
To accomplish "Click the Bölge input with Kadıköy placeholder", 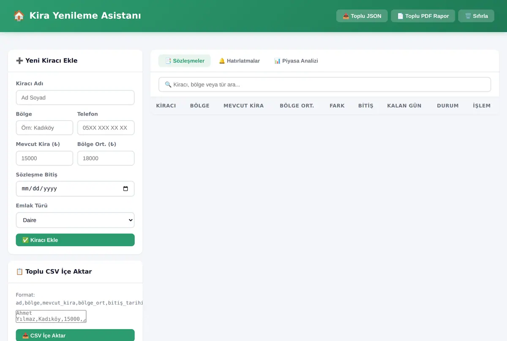I will (x=44, y=128).
